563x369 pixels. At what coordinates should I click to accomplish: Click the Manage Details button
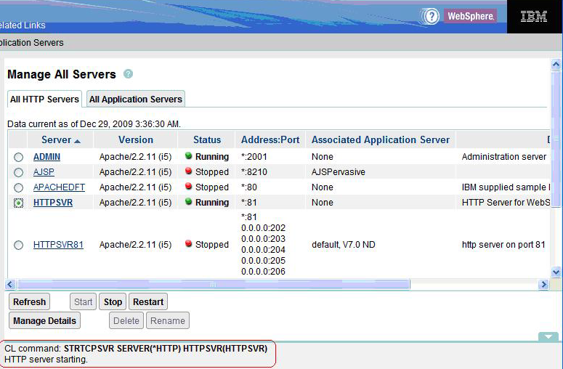[44, 320]
